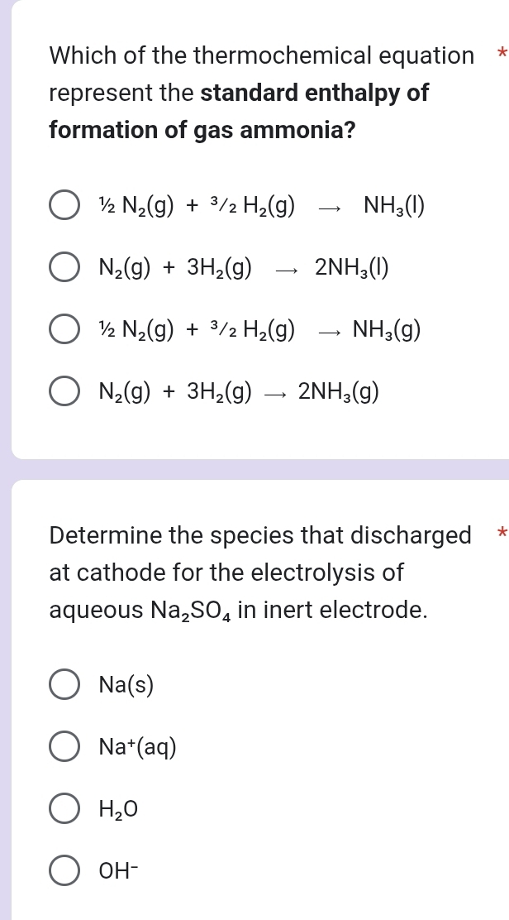Select the ½N₂(g) + ³⁄₂H₂(g) → NH₃(g) option
The height and width of the screenshot is (920, 509).
pos(64,328)
